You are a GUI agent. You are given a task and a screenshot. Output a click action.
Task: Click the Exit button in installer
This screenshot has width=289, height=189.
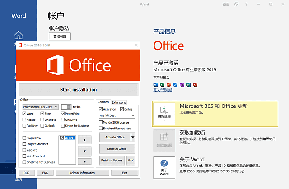tap(125, 173)
